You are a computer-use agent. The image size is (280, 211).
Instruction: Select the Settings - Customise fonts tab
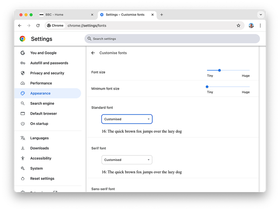coord(127,15)
